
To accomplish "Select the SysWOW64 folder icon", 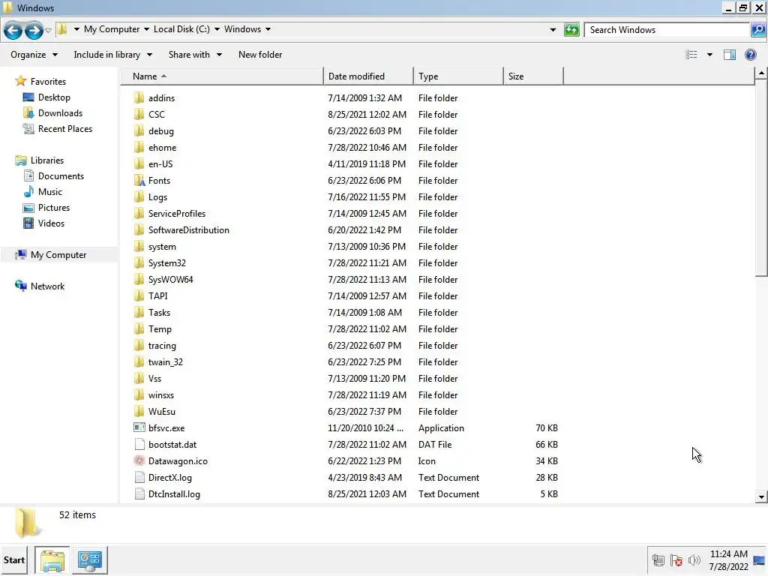I will (139, 280).
